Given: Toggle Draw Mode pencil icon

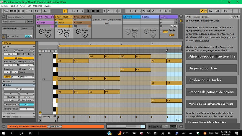Looking at the screenshot, I should pyautogui.click(x=202, y=11).
